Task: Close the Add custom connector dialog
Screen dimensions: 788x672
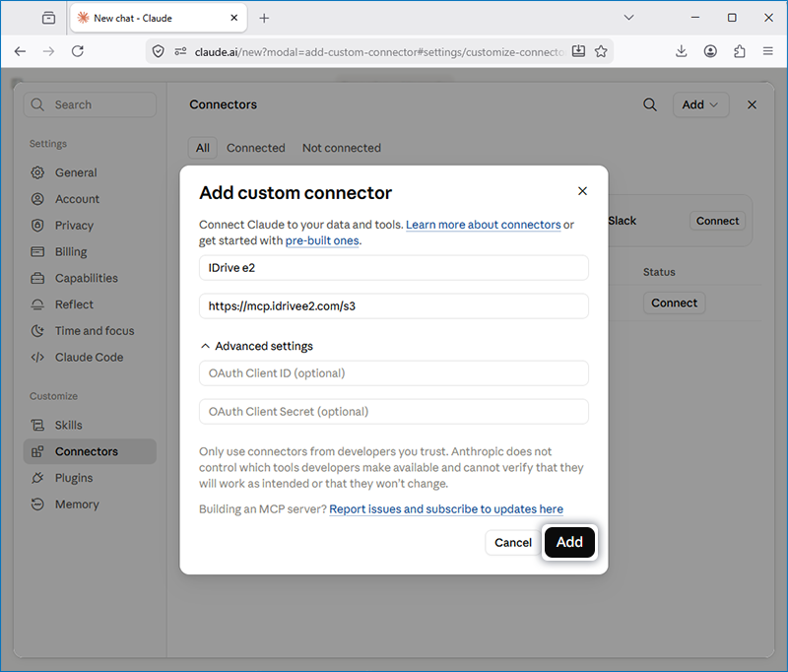Action: tap(582, 191)
